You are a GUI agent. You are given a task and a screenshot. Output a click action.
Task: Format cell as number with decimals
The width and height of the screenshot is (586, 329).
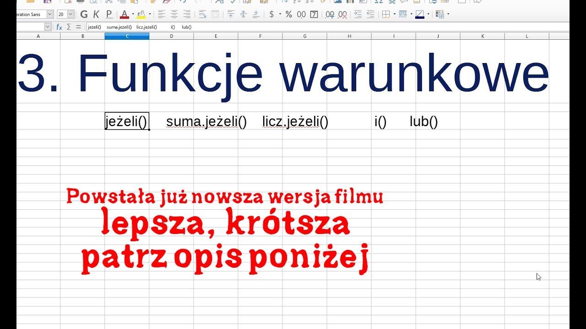(301, 14)
